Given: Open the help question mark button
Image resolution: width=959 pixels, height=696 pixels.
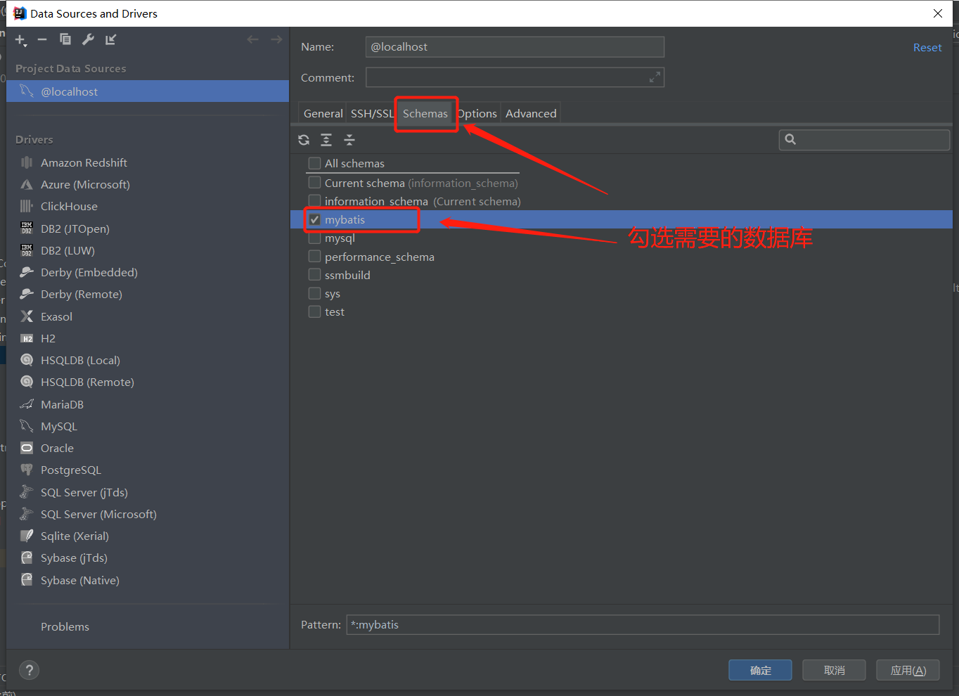Looking at the screenshot, I should [29, 670].
